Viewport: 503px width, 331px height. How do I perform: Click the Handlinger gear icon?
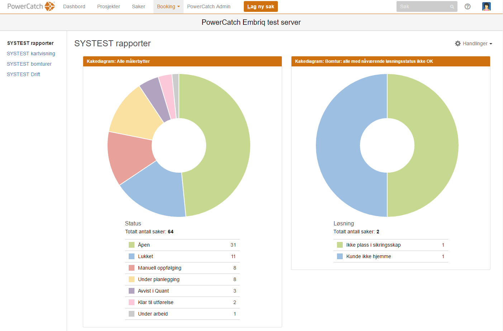458,43
